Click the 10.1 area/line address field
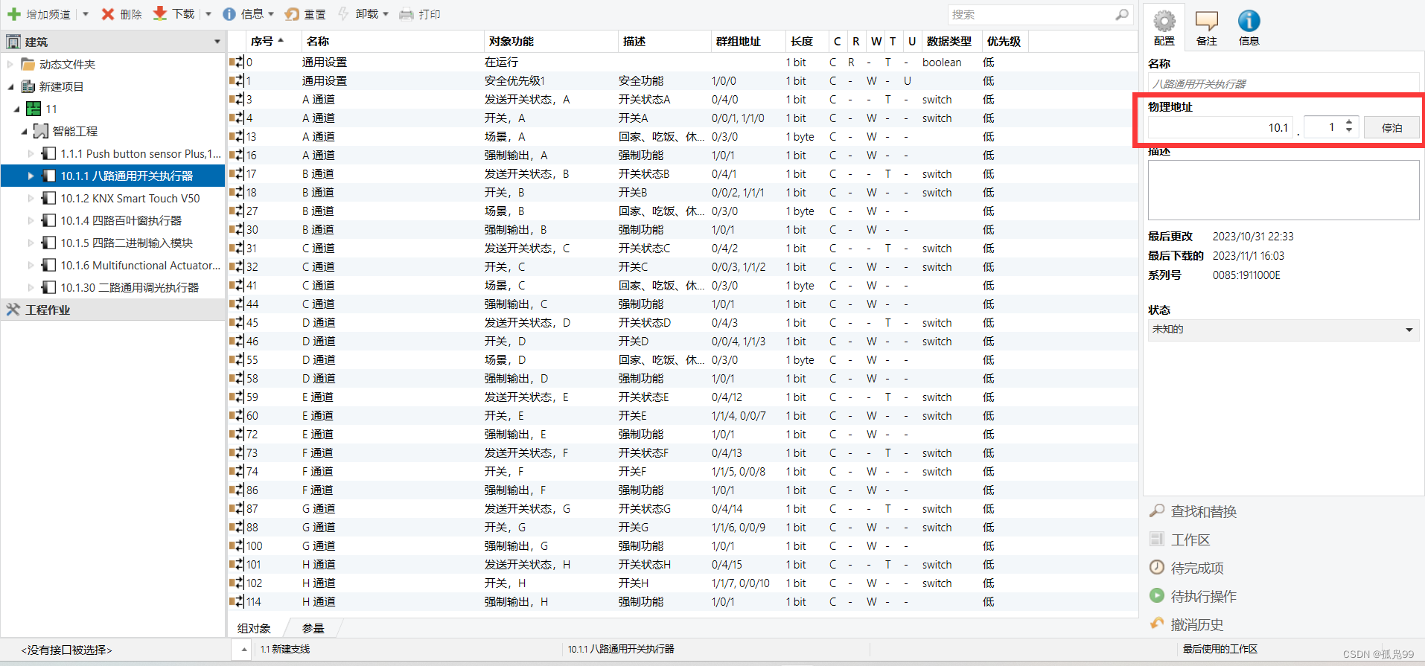The height and width of the screenshot is (666, 1425). [1220, 127]
